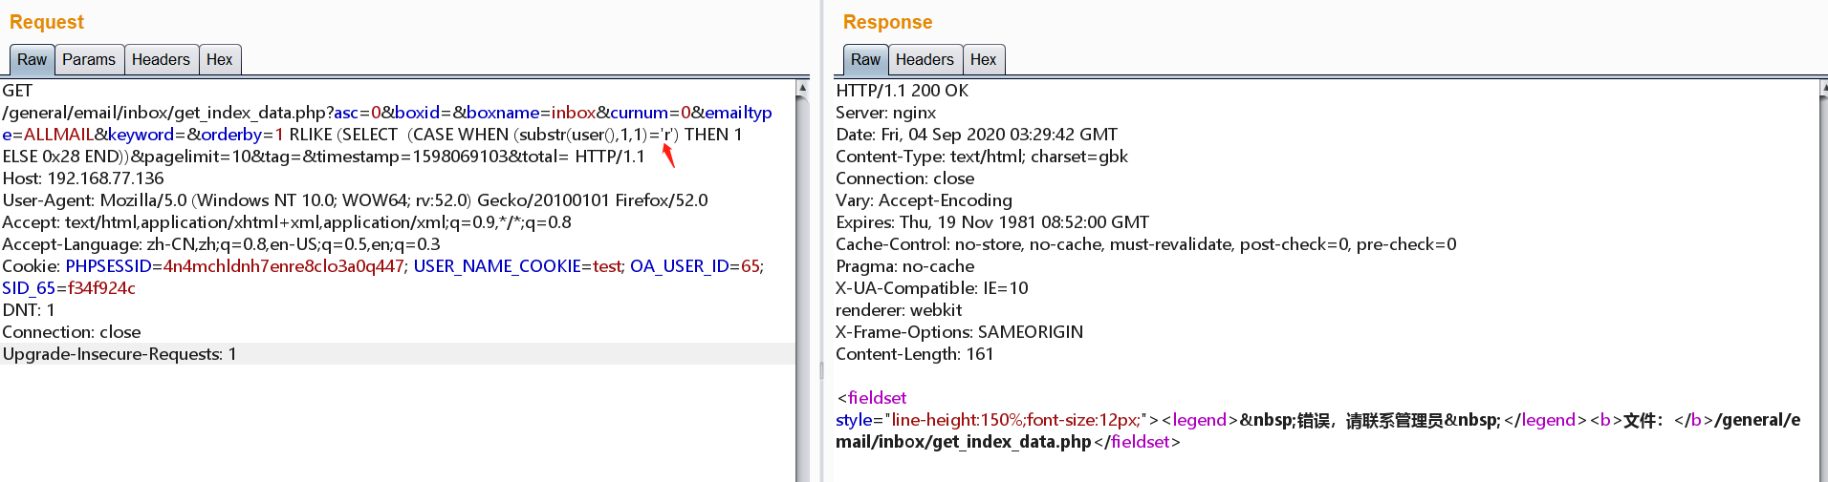Switch to the Response Raw tab

point(865,59)
